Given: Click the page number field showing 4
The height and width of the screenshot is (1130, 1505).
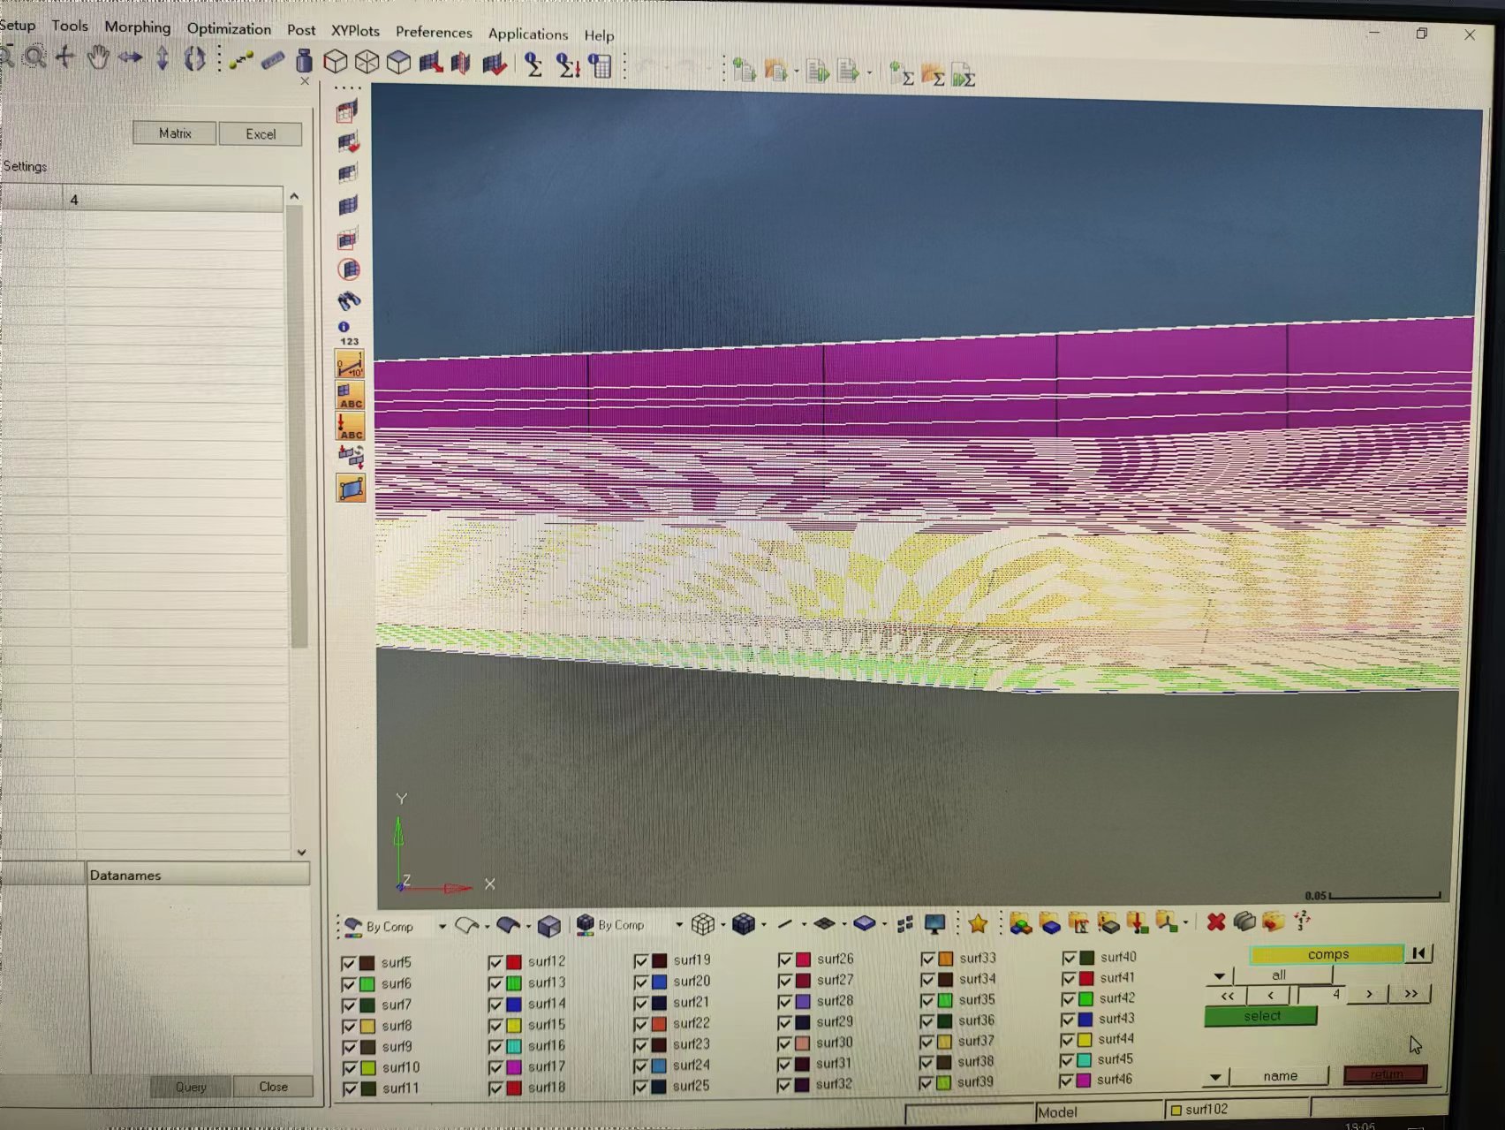Looking at the screenshot, I should (x=1321, y=995).
